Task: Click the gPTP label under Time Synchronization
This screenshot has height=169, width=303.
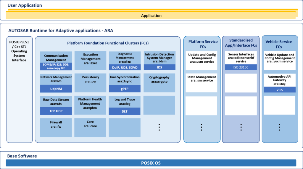Action: tap(125, 89)
